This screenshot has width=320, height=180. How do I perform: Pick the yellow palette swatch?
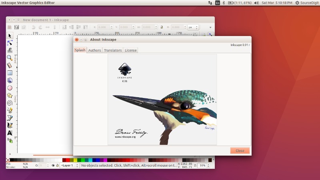point(76,160)
